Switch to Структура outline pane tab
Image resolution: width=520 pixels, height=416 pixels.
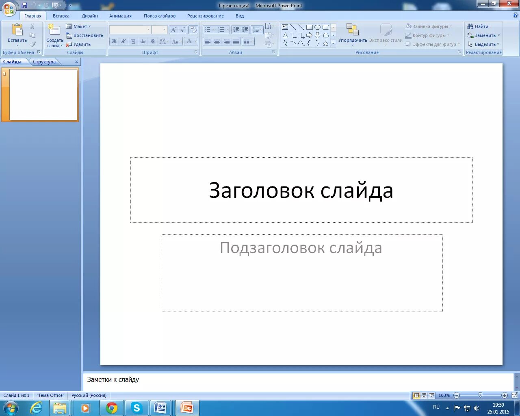44,62
